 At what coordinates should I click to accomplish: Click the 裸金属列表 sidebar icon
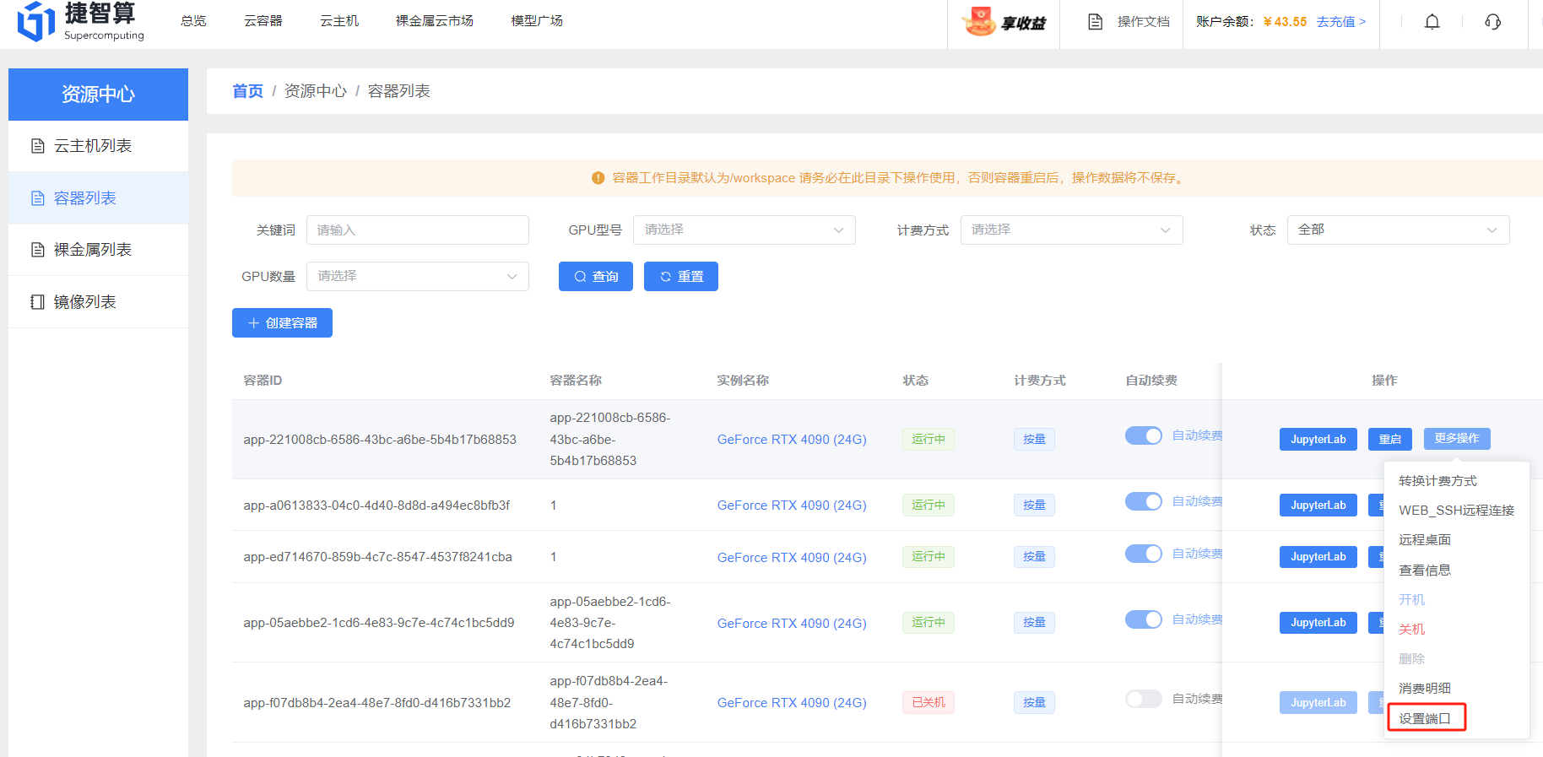pos(38,250)
